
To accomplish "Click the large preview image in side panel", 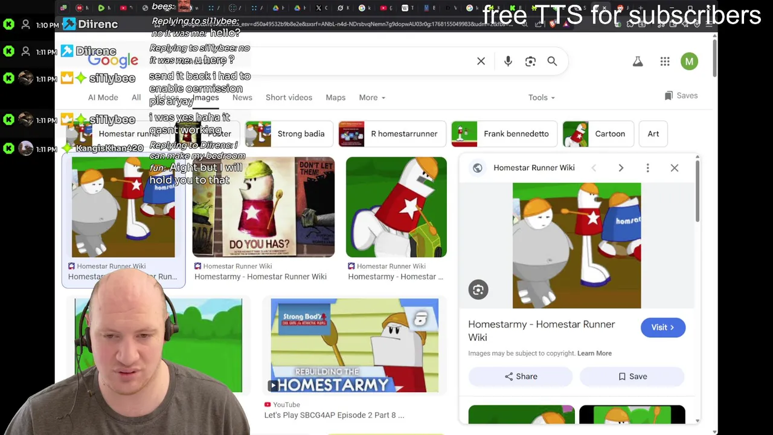I will coord(577,245).
